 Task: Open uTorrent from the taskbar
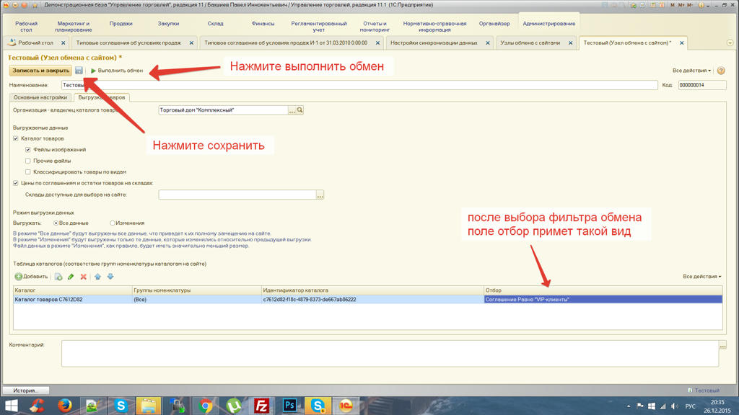pyautogui.click(x=233, y=406)
